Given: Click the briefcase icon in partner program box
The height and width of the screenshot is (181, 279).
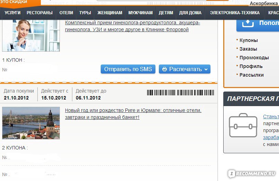Looking at the screenshot, I should pos(243,125).
